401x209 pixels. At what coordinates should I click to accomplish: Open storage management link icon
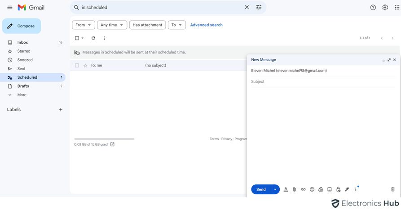[112, 144]
